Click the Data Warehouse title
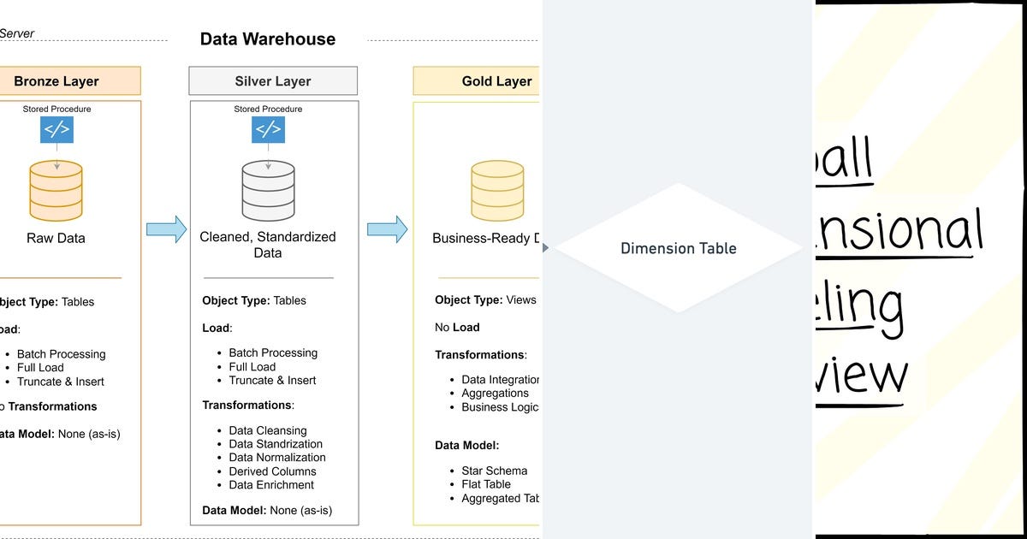The width and height of the screenshot is (1027, 539). coord(268,38)
